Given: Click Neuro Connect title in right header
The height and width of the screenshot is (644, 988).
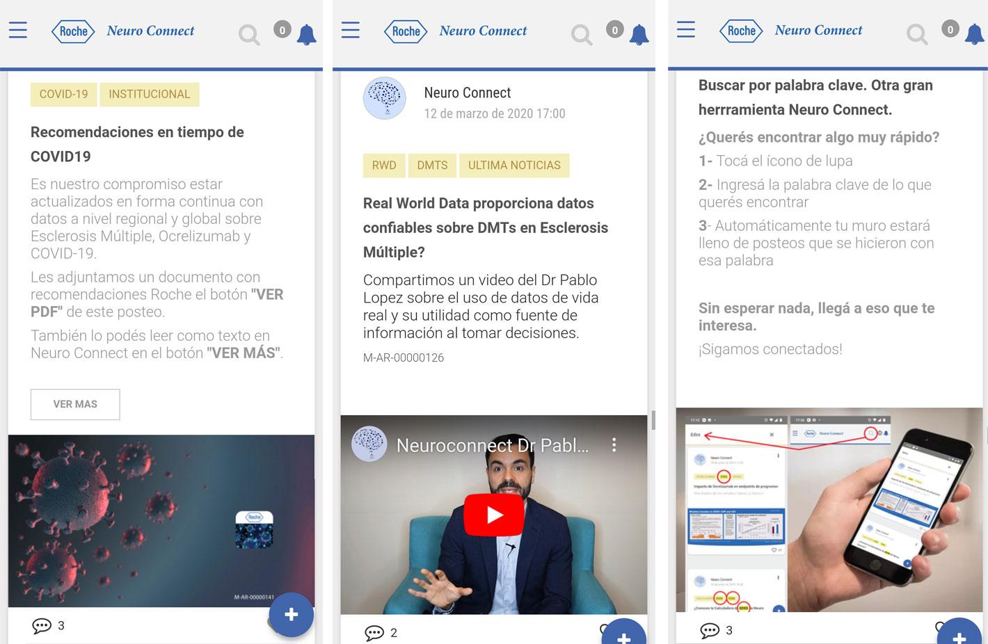Looking at the screenshot, I should pyautogui.click(x=819, y=30).
